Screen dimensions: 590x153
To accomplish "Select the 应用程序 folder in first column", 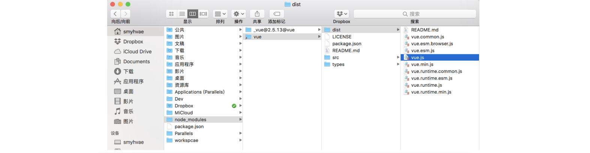I will [203, 64].
